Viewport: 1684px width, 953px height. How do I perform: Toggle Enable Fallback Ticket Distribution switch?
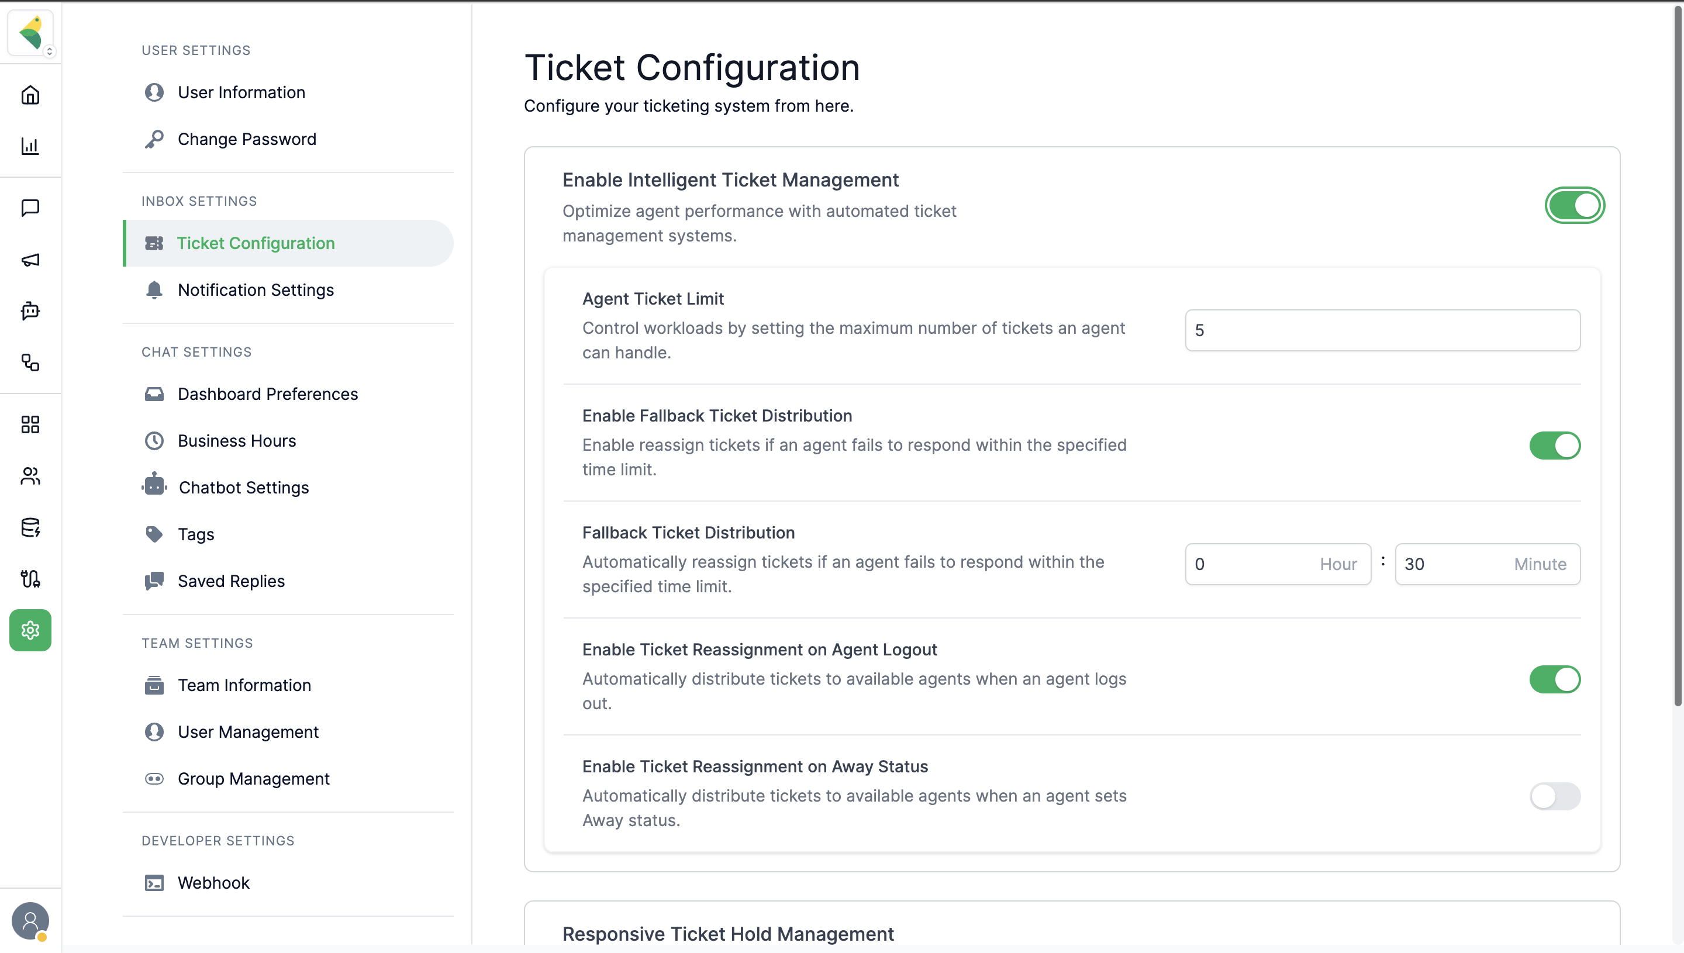1554,446
